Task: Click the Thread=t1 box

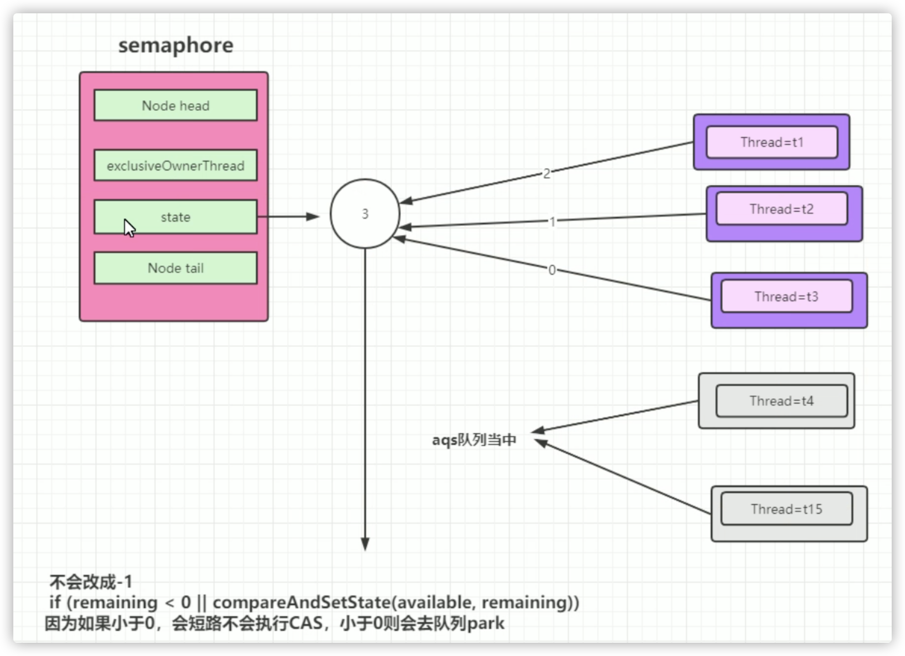Action: pos(772,142)
